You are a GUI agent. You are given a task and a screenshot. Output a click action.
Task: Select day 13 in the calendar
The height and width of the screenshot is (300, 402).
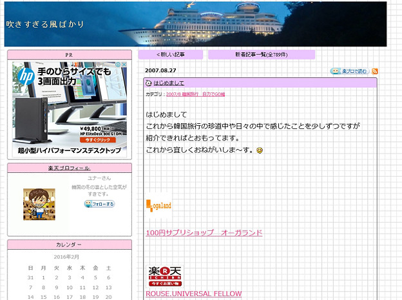click(x=108, y=287)
